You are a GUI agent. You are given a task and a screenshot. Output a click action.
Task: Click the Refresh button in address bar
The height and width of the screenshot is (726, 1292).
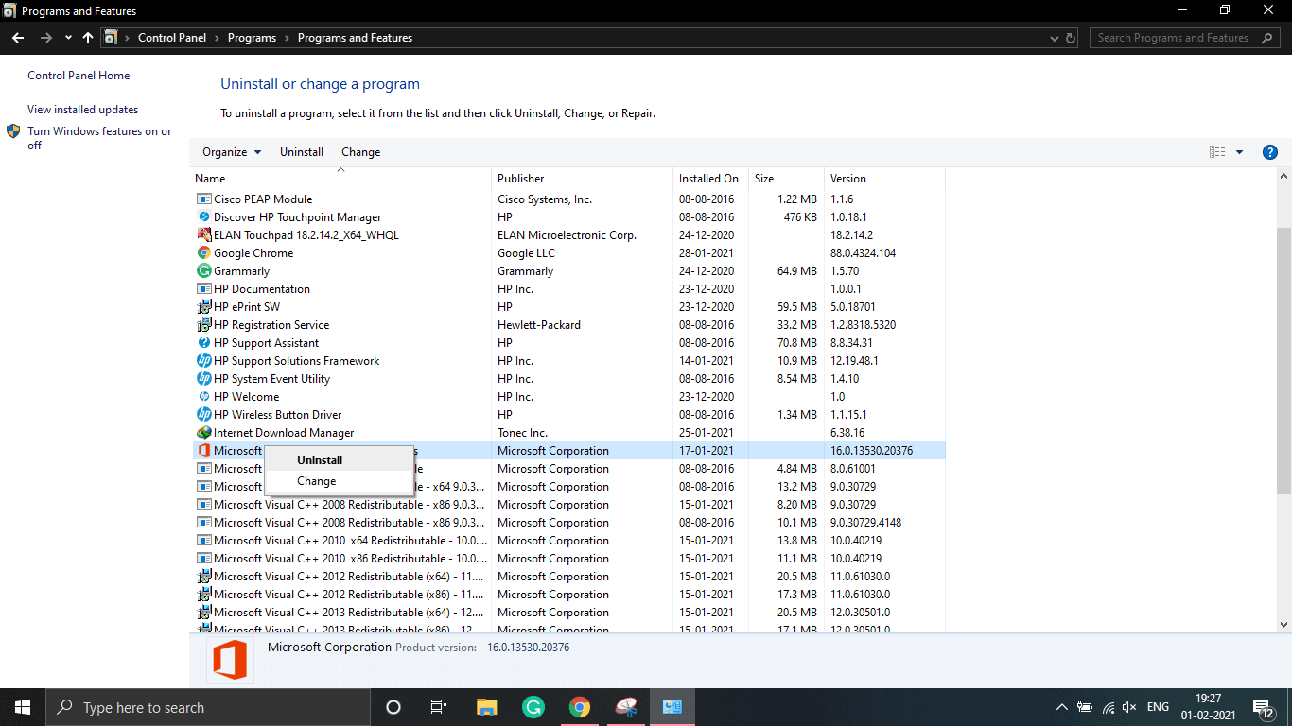1071,39
